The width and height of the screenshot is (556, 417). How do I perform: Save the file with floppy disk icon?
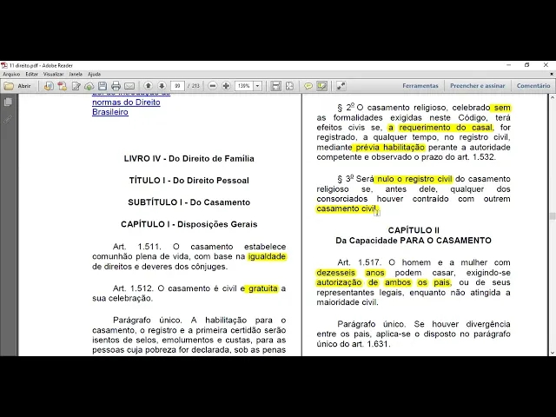click(103, 86)
